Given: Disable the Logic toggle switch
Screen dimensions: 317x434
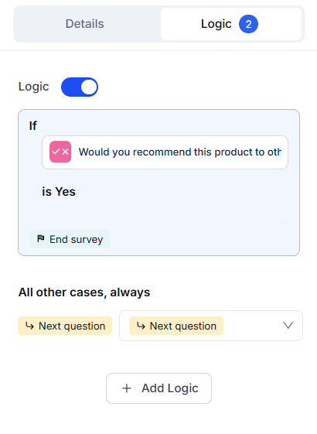Looking at the screenshot, I should (80, 87).
